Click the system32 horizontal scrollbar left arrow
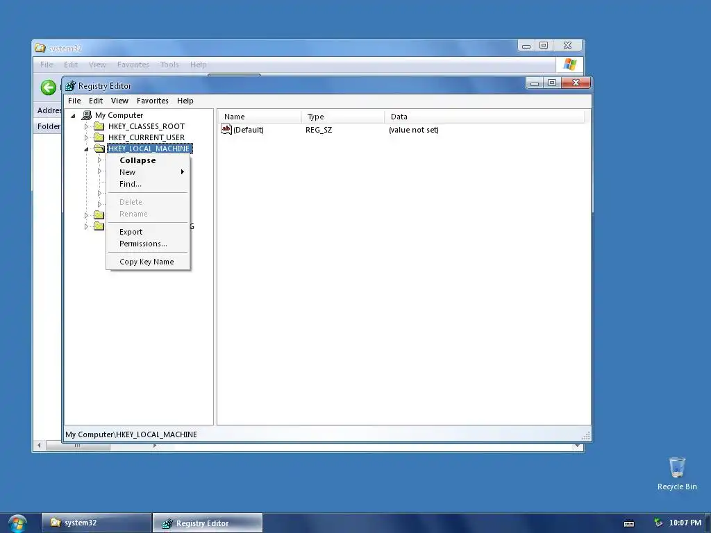The height and width of the screenshot is (533, 711). click(x=39, y=446)
